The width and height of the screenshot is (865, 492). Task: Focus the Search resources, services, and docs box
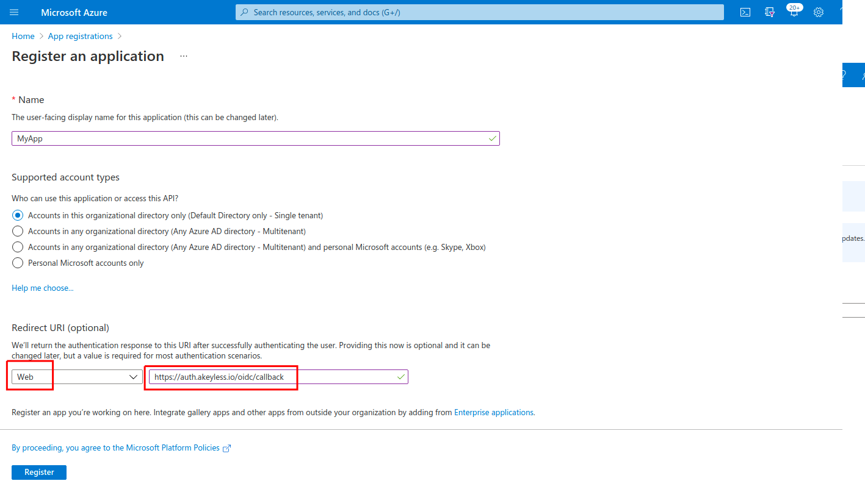click(480, 12)
